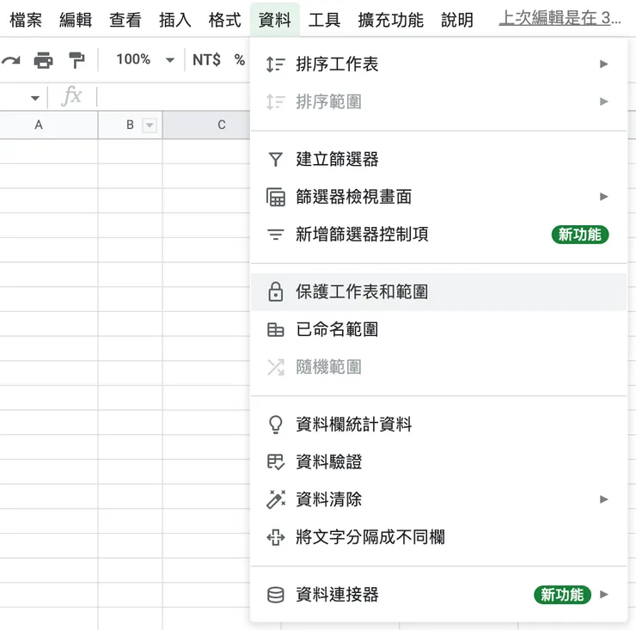Click the 上次編輯是在 link
The width and height of the screenshot is (636, 630).
pyautogui.click(x=560, y=18)
